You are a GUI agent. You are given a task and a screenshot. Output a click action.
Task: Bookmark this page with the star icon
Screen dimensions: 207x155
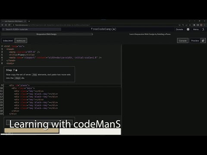[x=190, y=25]
